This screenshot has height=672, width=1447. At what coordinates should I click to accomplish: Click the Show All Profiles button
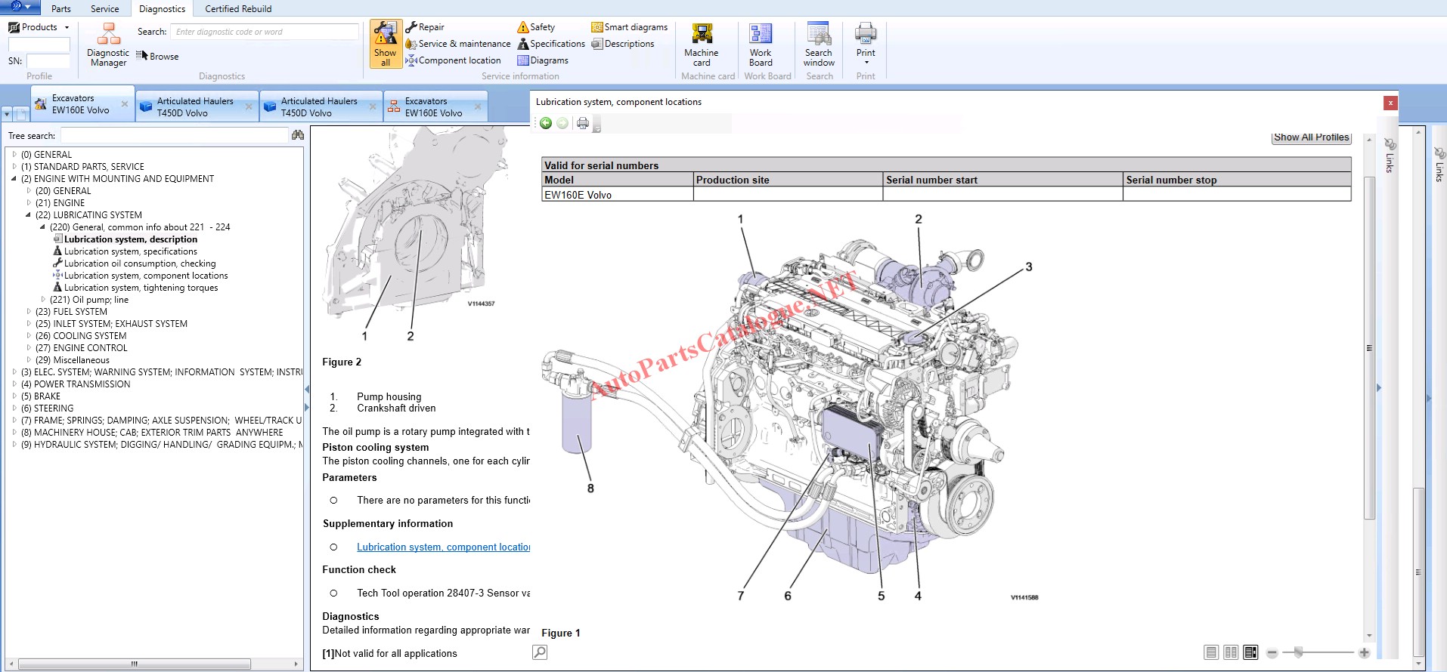1311,137
